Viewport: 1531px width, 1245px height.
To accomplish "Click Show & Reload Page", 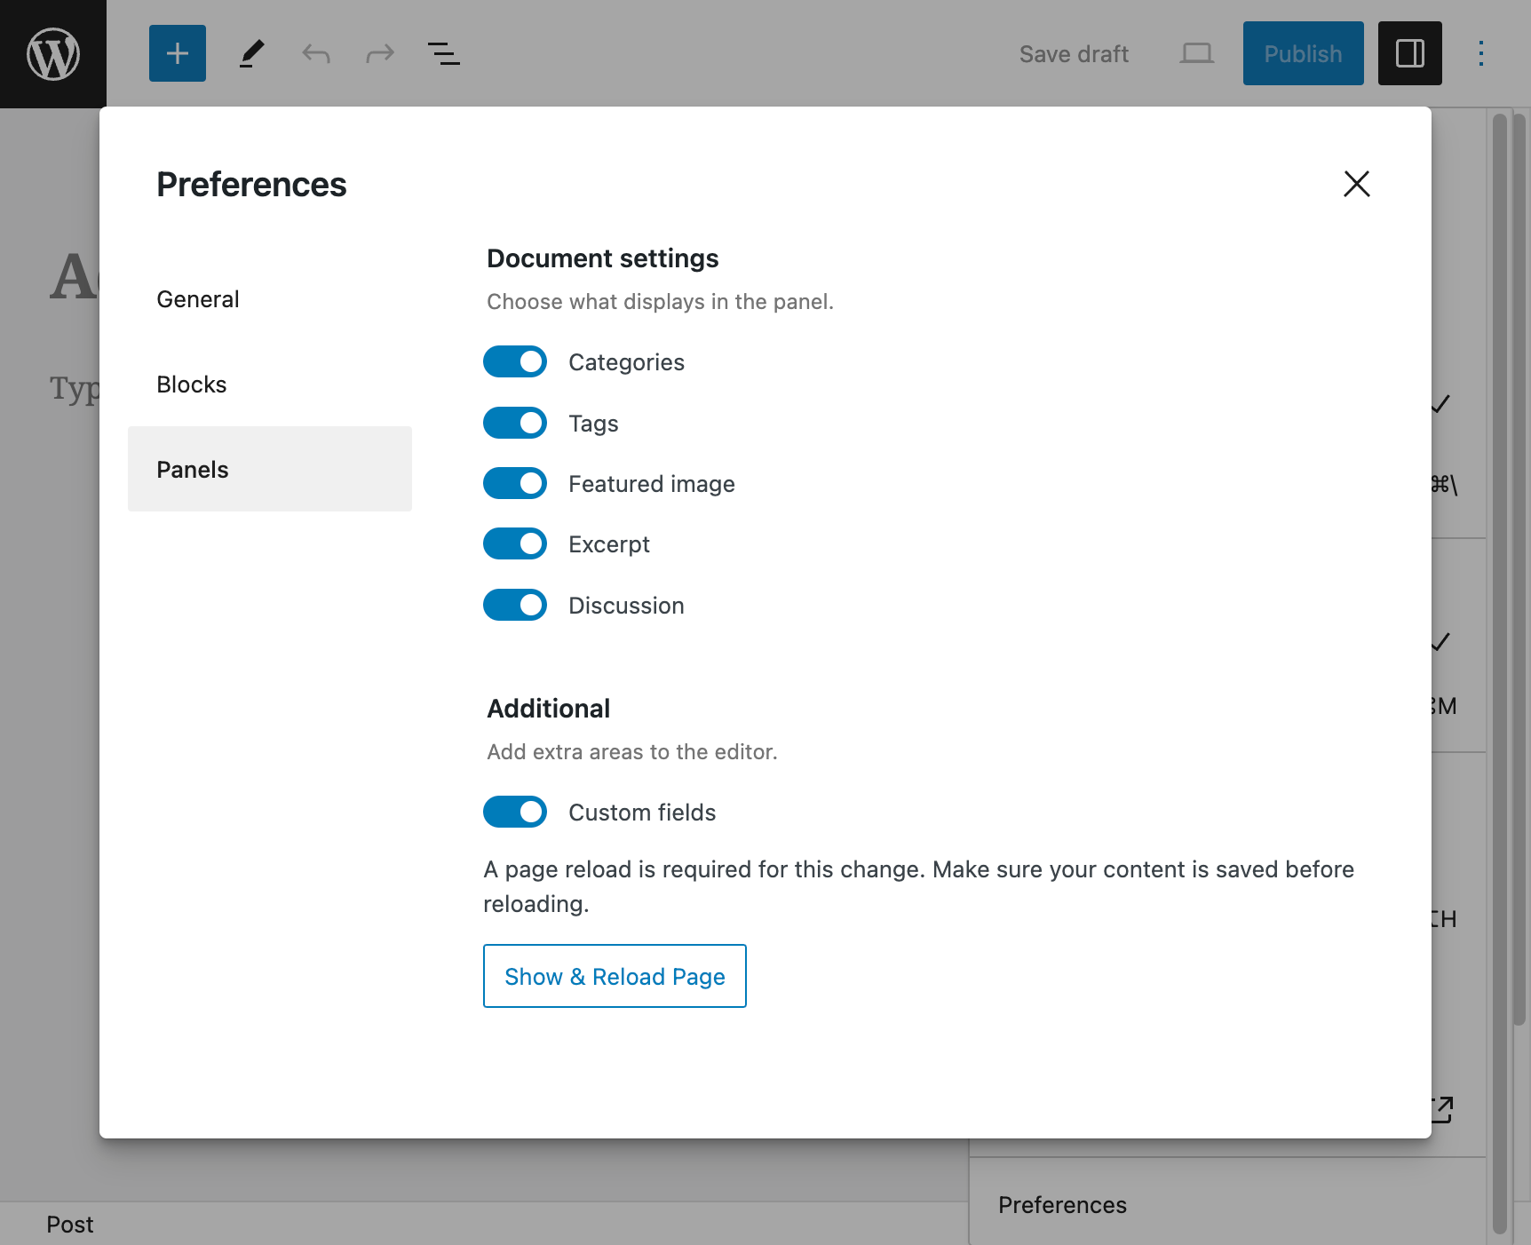I will (x=615, y=976).
